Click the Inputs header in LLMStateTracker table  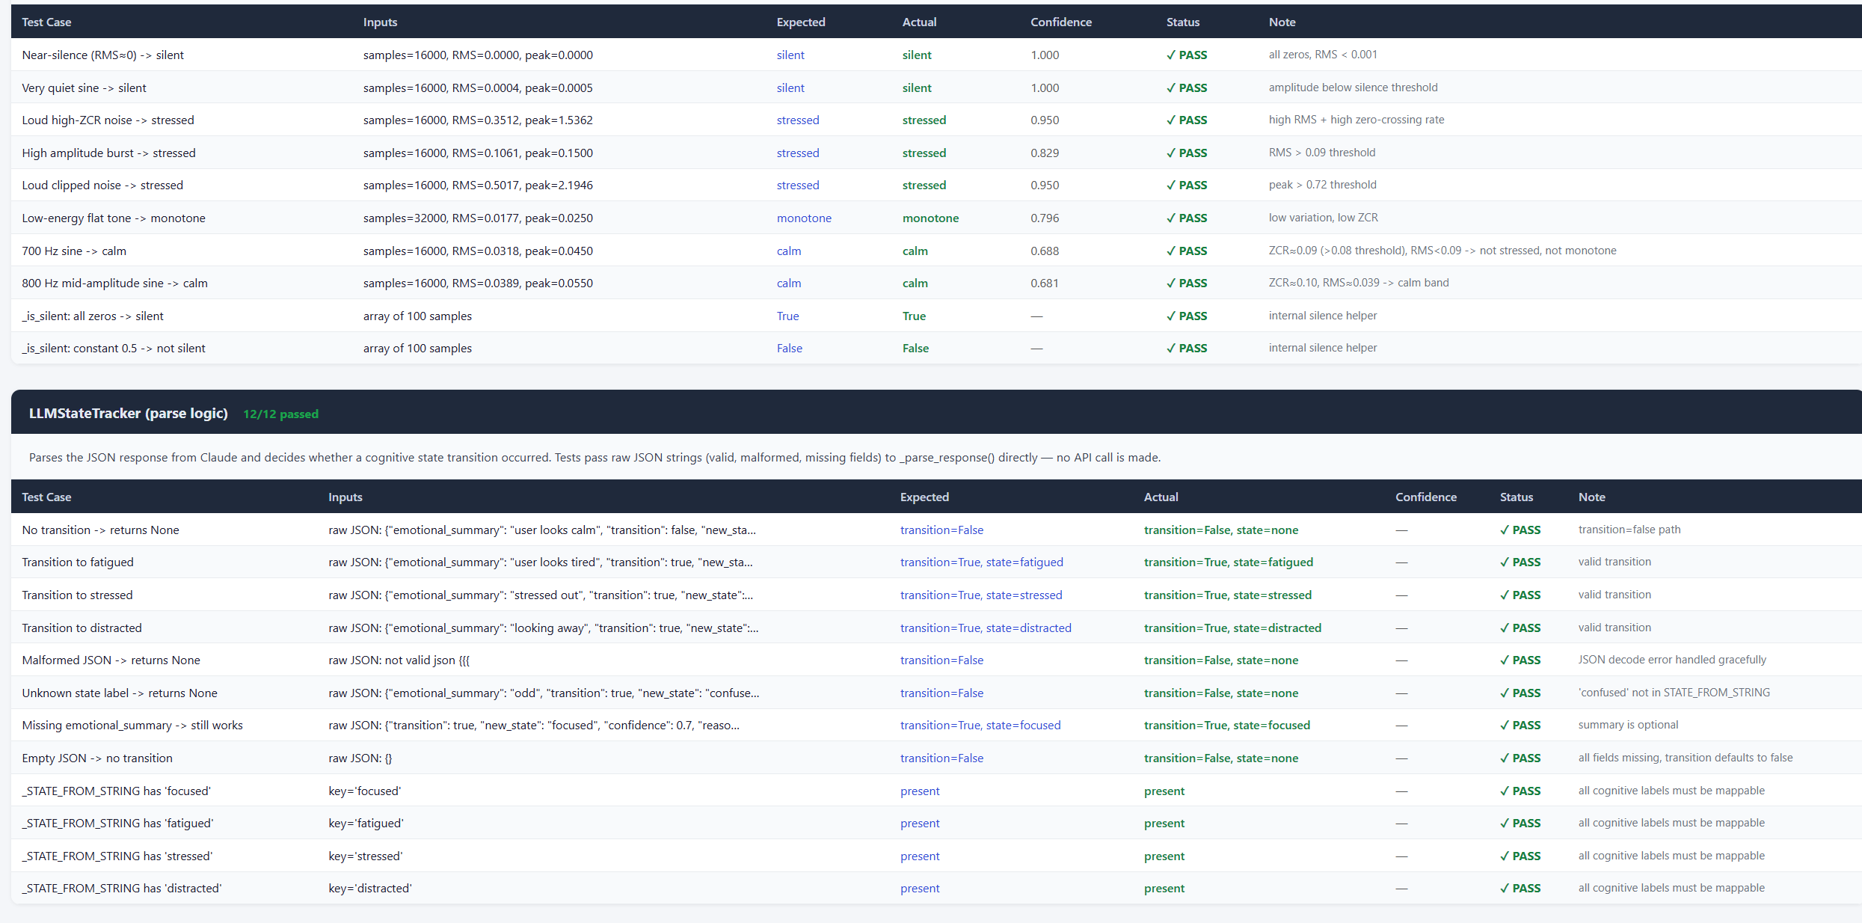click(x=345, y=497)
